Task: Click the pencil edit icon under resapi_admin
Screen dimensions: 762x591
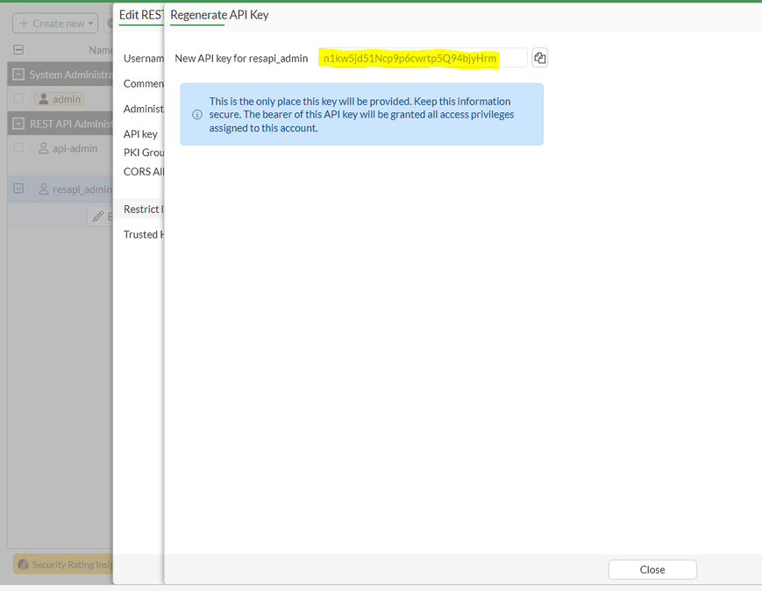Action: pyautogui.click(x=98, y=217)
